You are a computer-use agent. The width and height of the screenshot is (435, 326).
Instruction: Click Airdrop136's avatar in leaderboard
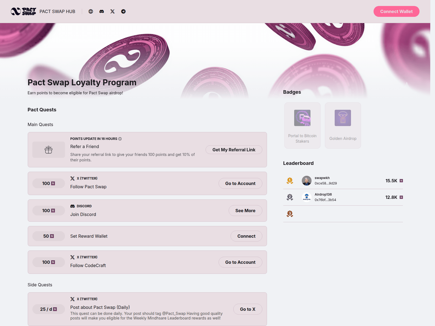click(307, 197)
